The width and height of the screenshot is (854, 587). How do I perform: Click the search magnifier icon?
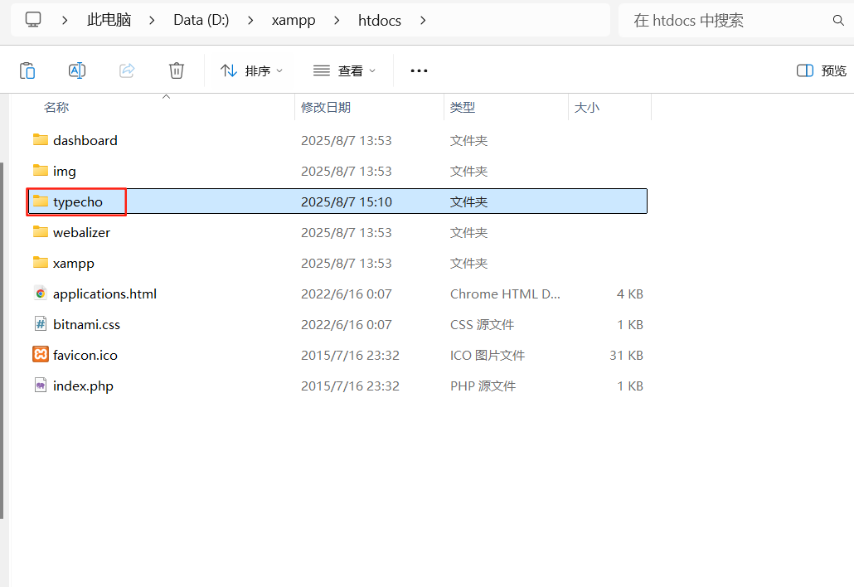coord(838,21)
